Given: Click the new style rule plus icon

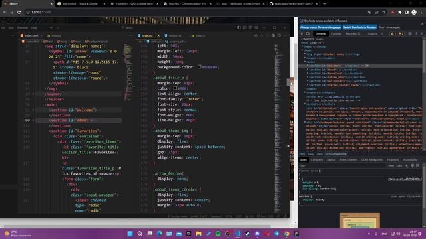Looking at the screenshot, I should pos(407,165).
